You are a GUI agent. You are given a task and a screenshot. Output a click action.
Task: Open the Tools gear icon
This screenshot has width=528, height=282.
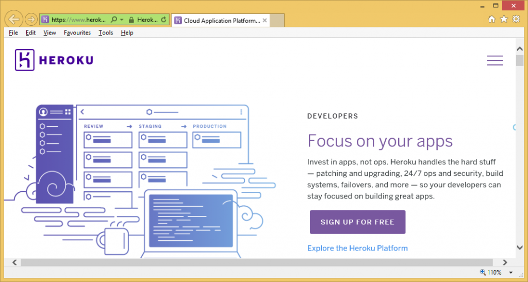tap(515, 20)
